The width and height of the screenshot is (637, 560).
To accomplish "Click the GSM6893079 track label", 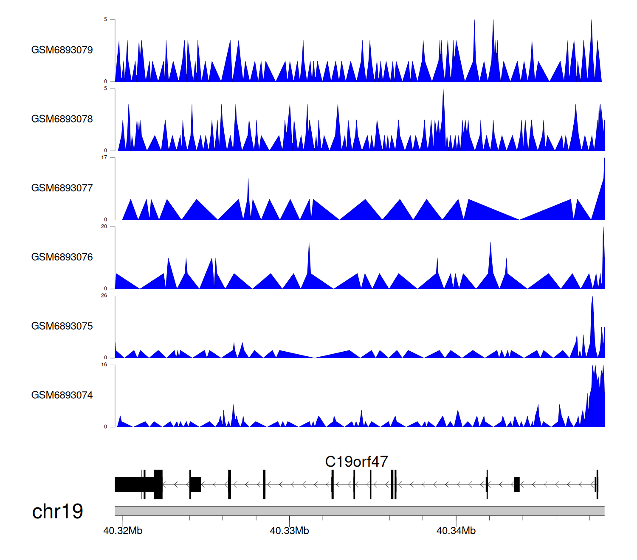I will [62, 50].
